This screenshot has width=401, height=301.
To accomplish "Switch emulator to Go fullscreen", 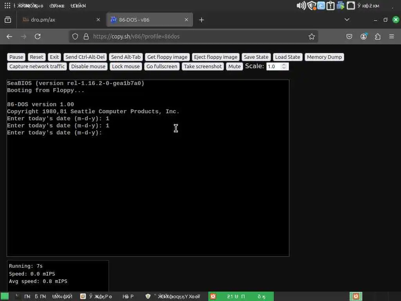I will [162, 66].
